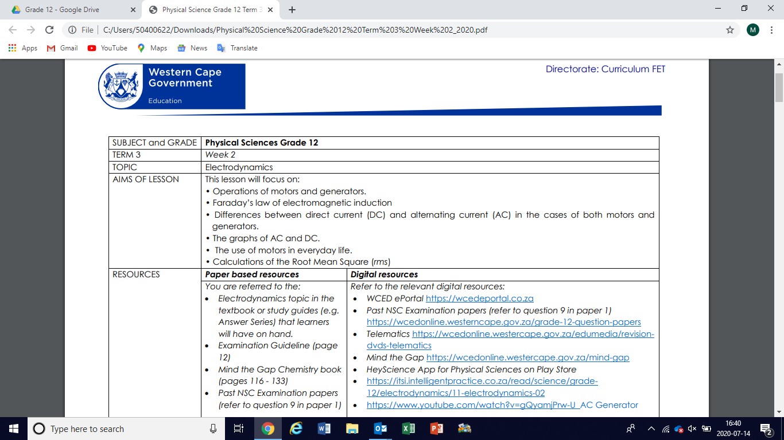The height and width of the screenshot is (440, 784).
Task: Click the Western Cape Government logo
Action: tap(172, 86)
